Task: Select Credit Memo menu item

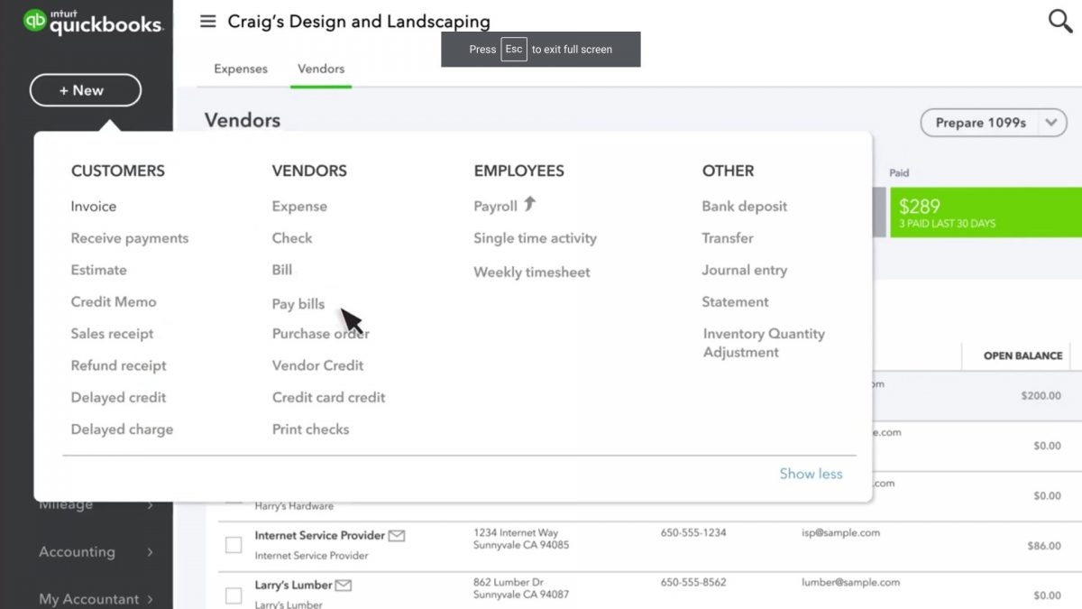Action: pyautogui.click(x=114, y=302)
